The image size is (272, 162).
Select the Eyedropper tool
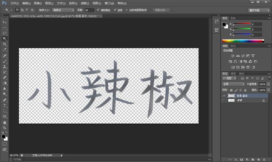coord(5,50)
